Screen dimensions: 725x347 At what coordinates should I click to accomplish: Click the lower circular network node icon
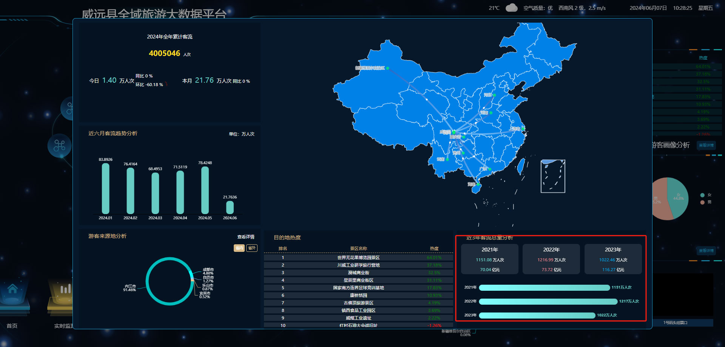59,146
